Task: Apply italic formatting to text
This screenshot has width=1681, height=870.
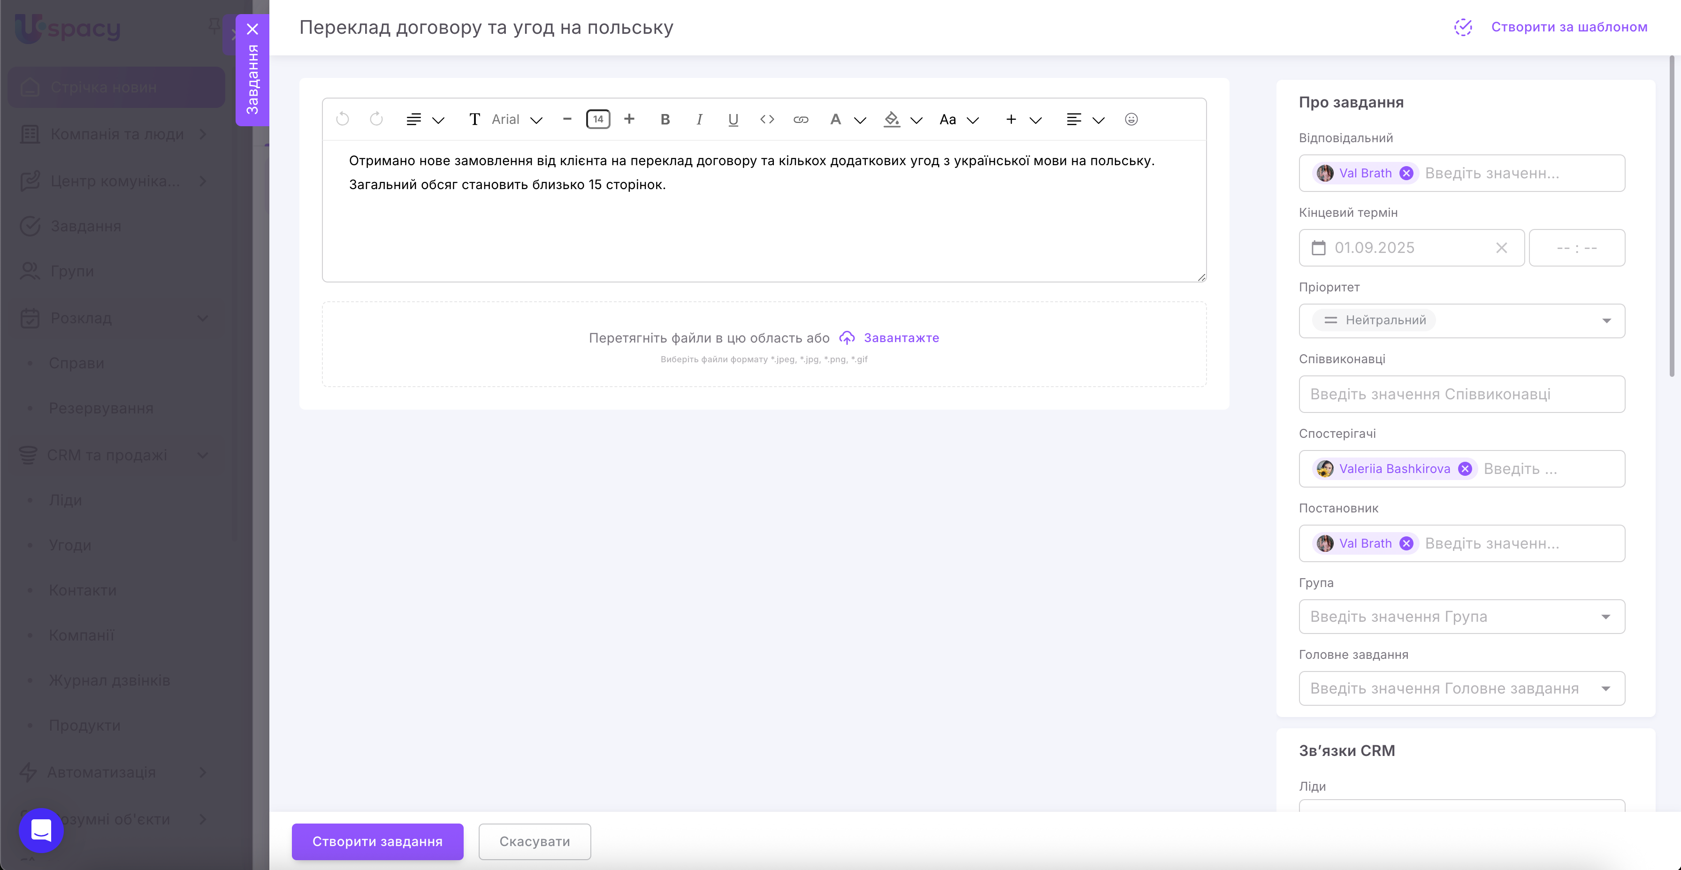Action: click(x=699, y=120)
